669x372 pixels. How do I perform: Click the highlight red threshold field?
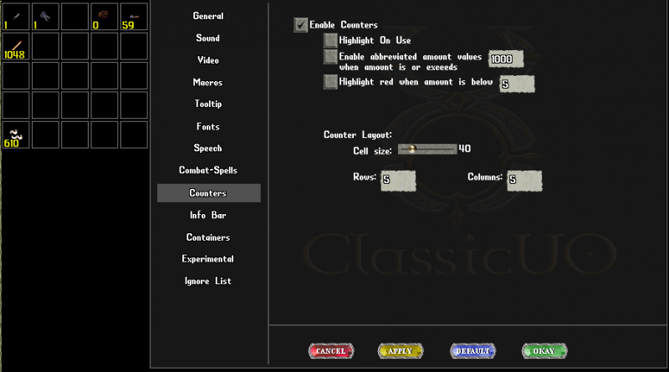coord(517,84)
